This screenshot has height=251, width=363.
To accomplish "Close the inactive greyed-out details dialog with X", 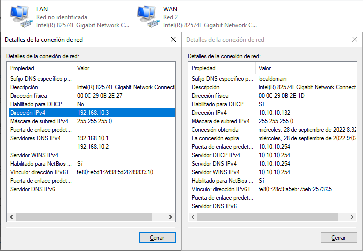I will coord(354,39).
